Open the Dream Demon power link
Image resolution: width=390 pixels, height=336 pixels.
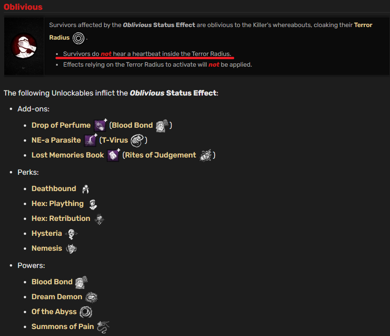(57, 296)
